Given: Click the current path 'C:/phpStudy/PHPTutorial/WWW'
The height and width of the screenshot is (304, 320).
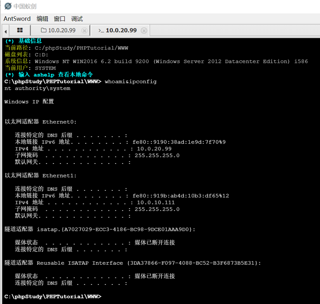Looking at the screenshot, I should point(81,48).
